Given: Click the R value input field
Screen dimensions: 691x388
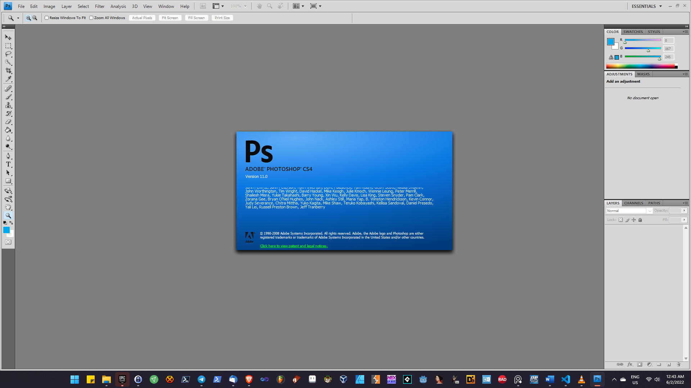Looking at the screenshot, I should pyautogui.click(x=669, y=41).
